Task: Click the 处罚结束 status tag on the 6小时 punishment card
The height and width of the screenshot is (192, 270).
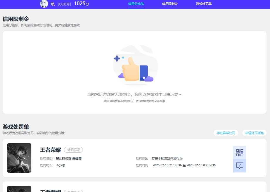Action: 73,150
